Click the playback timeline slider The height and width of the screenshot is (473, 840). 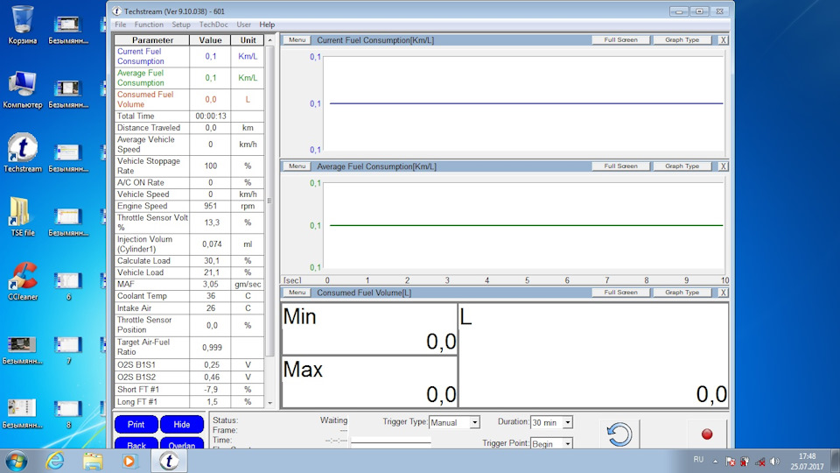(x=390, y=442)
